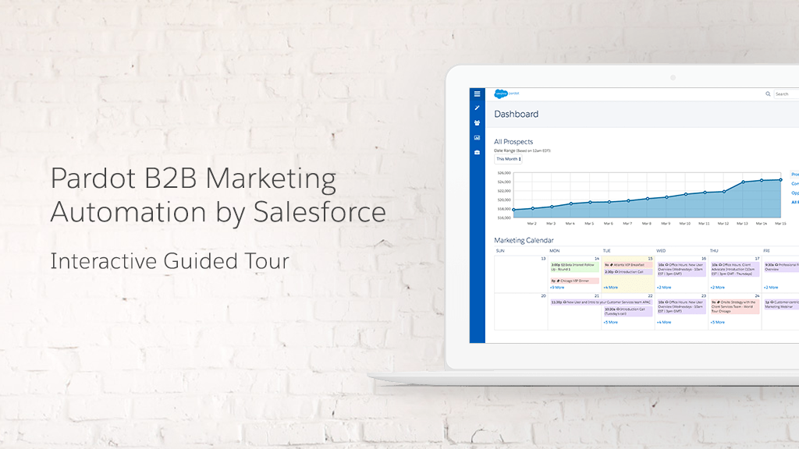This screenshot has width=799, height=449.
Task: Show +5 More events on Tuesday 22
Action: click(610, 322)
